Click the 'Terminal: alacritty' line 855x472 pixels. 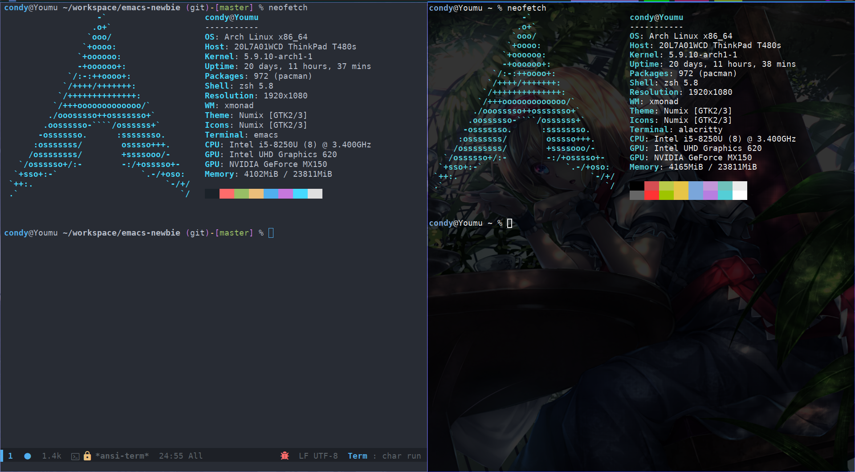click(676, 130)
